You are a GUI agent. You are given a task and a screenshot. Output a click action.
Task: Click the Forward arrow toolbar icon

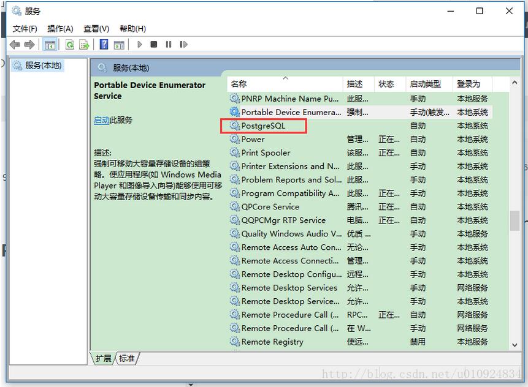29,45
